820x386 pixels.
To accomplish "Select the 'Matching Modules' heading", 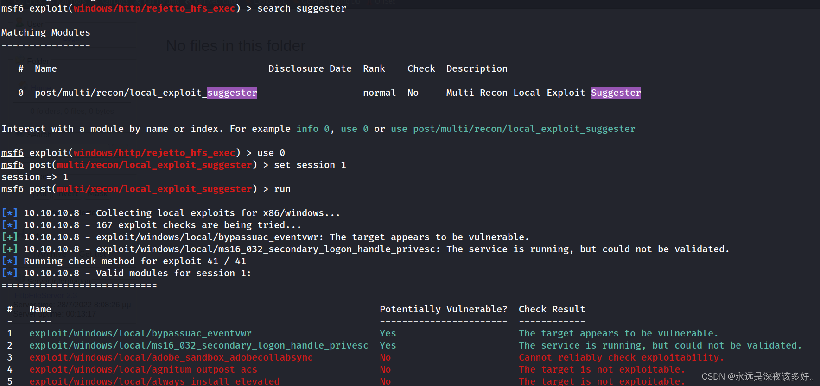I will (x=46, y=32).
